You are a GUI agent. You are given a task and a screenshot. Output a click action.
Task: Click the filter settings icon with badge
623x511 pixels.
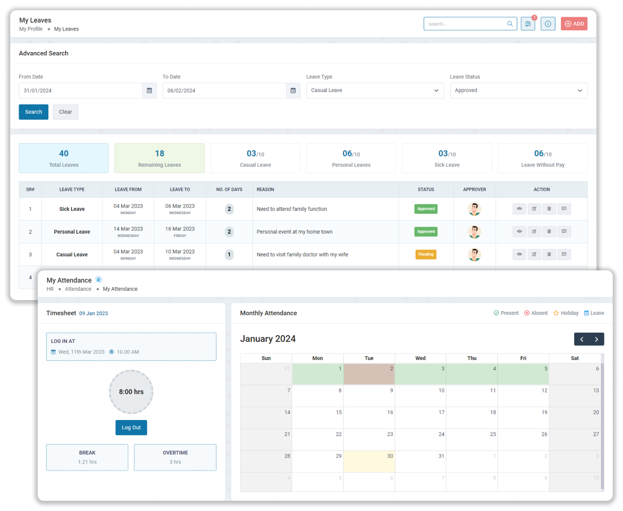pyautogui.click(x=528, y=24)
